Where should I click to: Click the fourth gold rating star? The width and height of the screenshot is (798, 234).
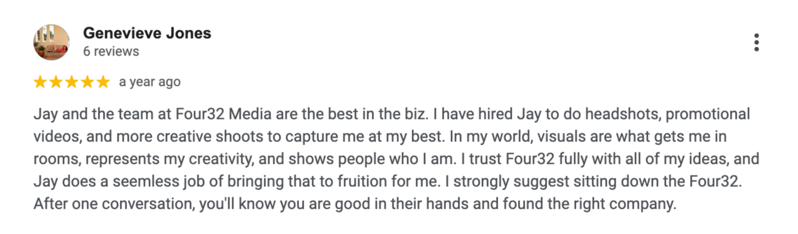point(87,82)
